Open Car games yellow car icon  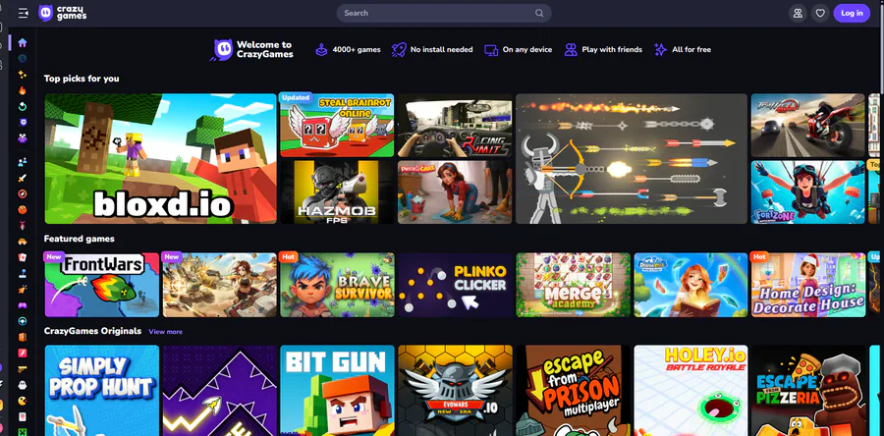tap(22, 242)
